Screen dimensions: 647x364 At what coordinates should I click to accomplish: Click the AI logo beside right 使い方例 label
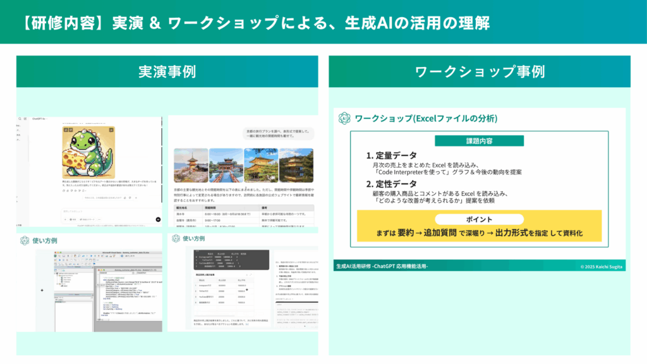tap(174, 238)
